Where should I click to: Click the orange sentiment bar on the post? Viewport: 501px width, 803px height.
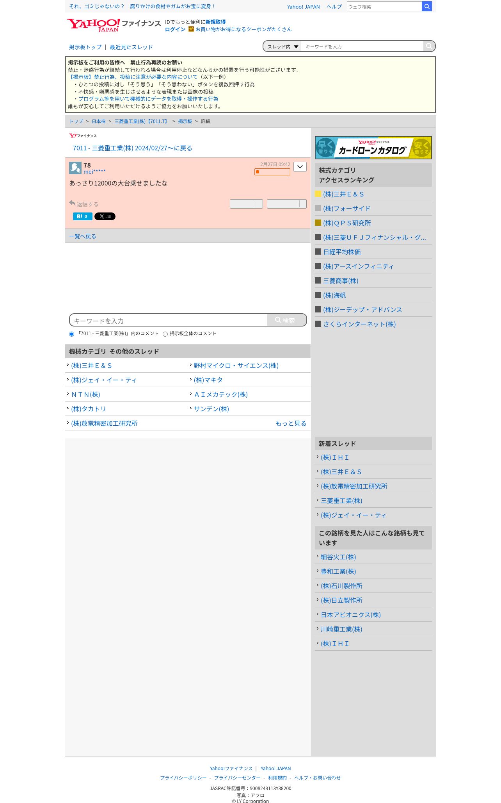click(272, 172)
